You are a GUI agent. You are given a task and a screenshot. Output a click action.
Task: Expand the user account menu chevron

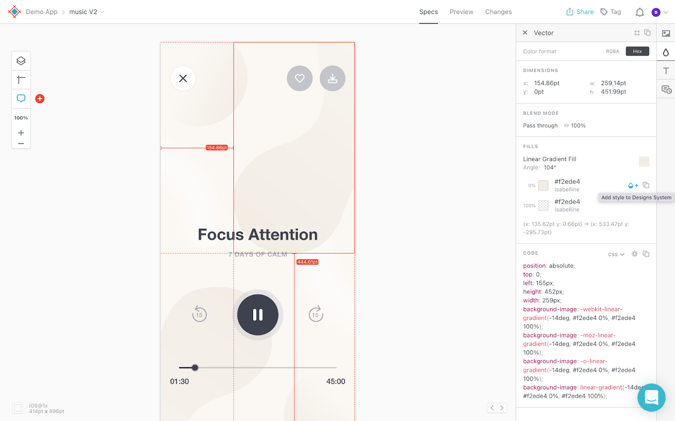coord(666,12)
